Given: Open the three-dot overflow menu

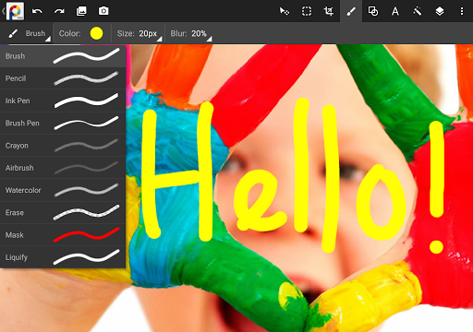Looking at the screenshot, I should coord(462,11).
